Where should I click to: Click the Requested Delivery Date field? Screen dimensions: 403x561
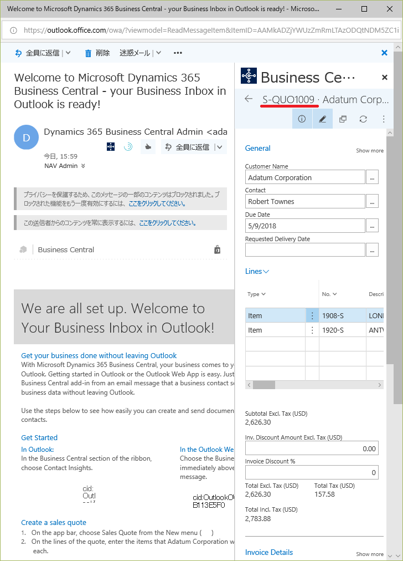pyautogui.click(x=305, y=249)
